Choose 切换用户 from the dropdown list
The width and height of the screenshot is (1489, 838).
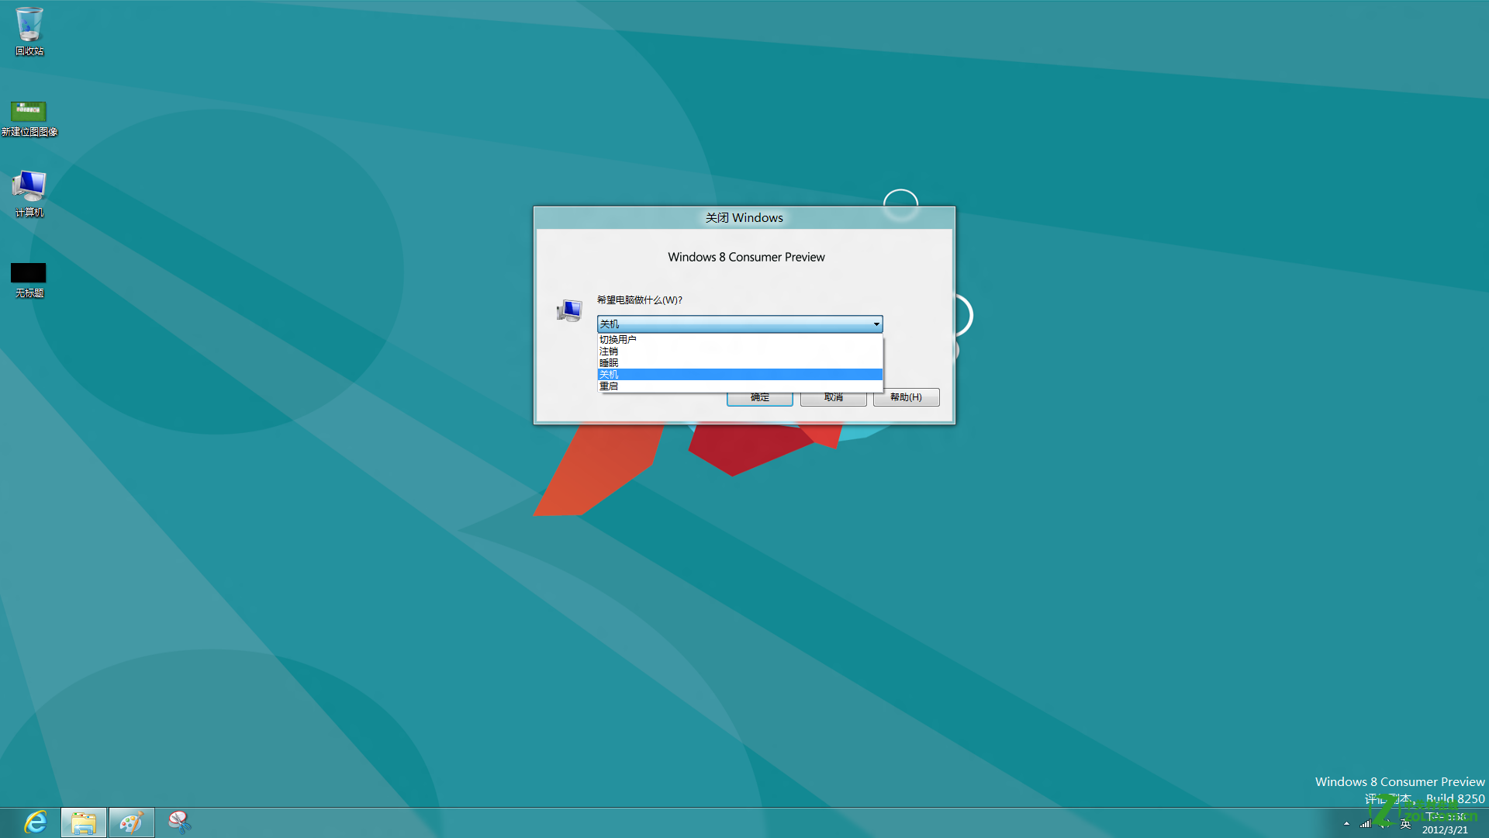click(x=617, y=340)
